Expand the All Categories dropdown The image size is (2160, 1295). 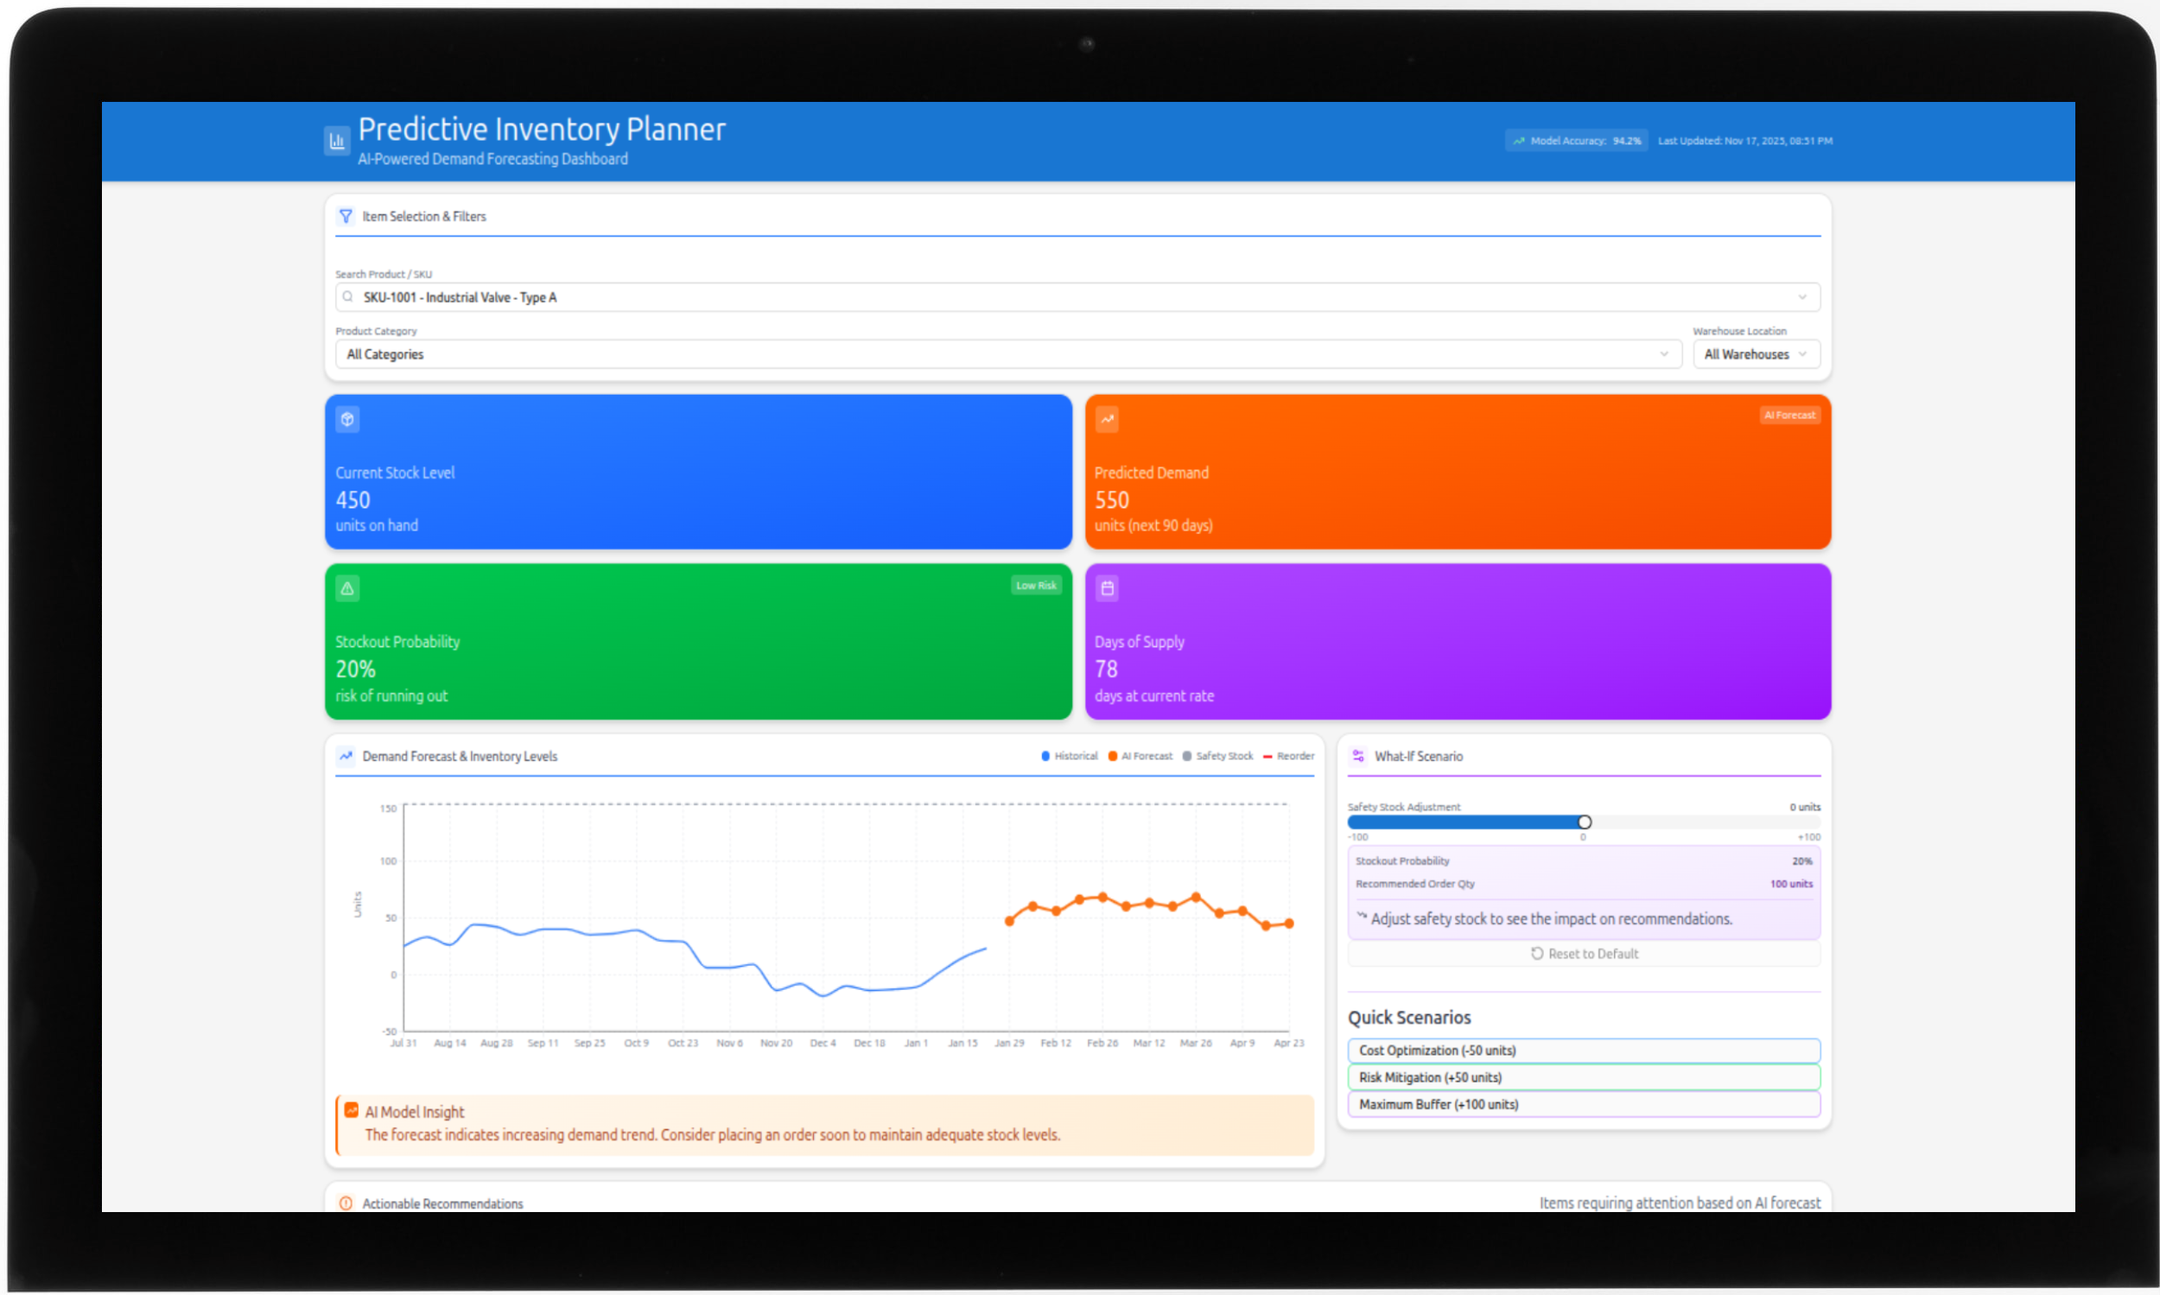1007,354
